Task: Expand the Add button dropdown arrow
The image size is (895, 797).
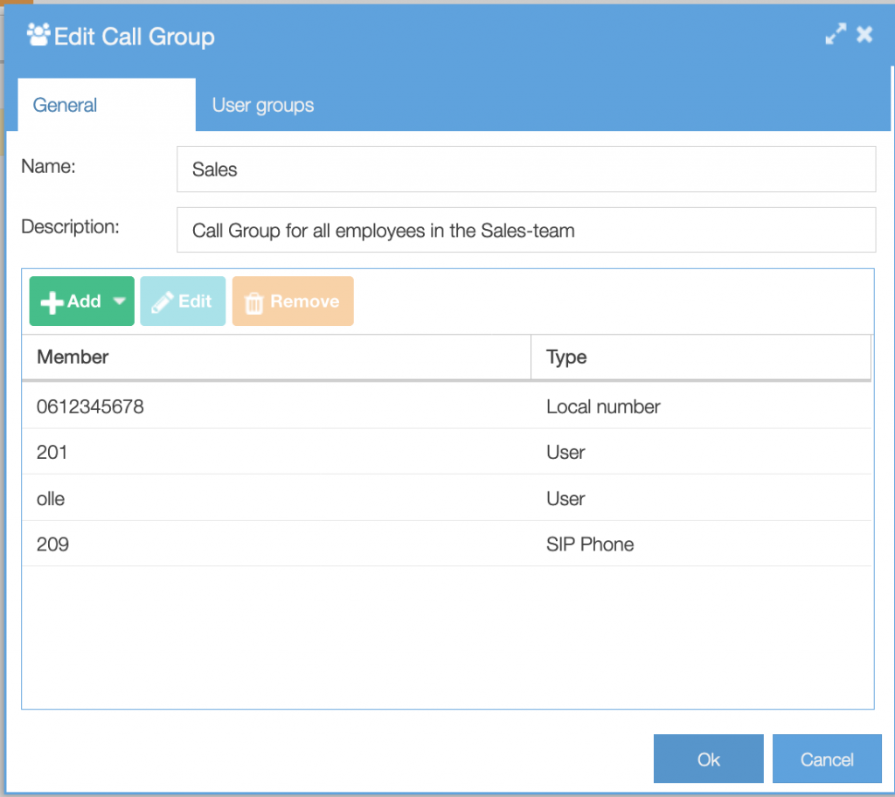Action: [117, 301]
